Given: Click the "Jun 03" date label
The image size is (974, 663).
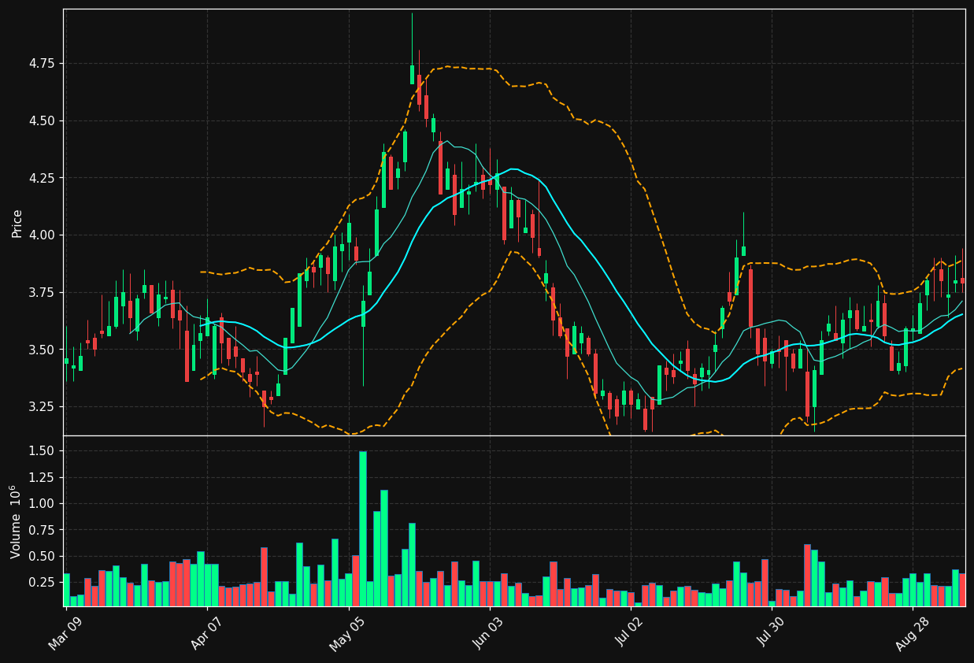Looking at the screenshot, I should [488, 635].
